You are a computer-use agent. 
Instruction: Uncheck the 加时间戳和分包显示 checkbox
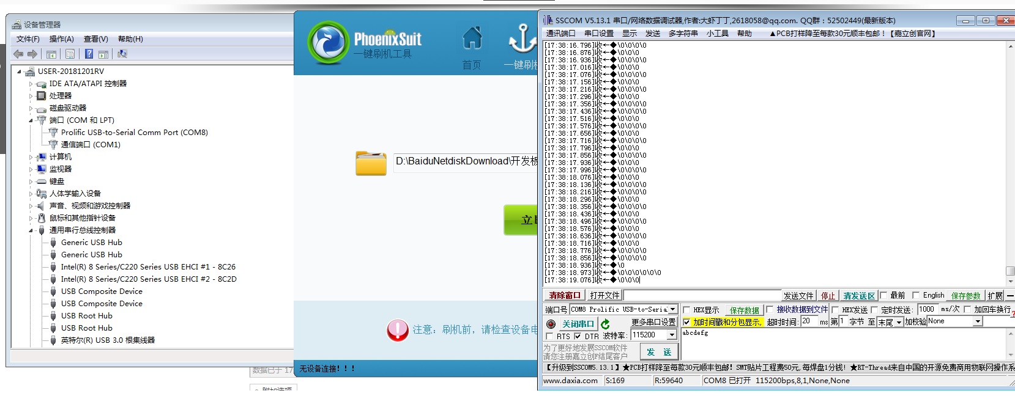tap(686, 322)
